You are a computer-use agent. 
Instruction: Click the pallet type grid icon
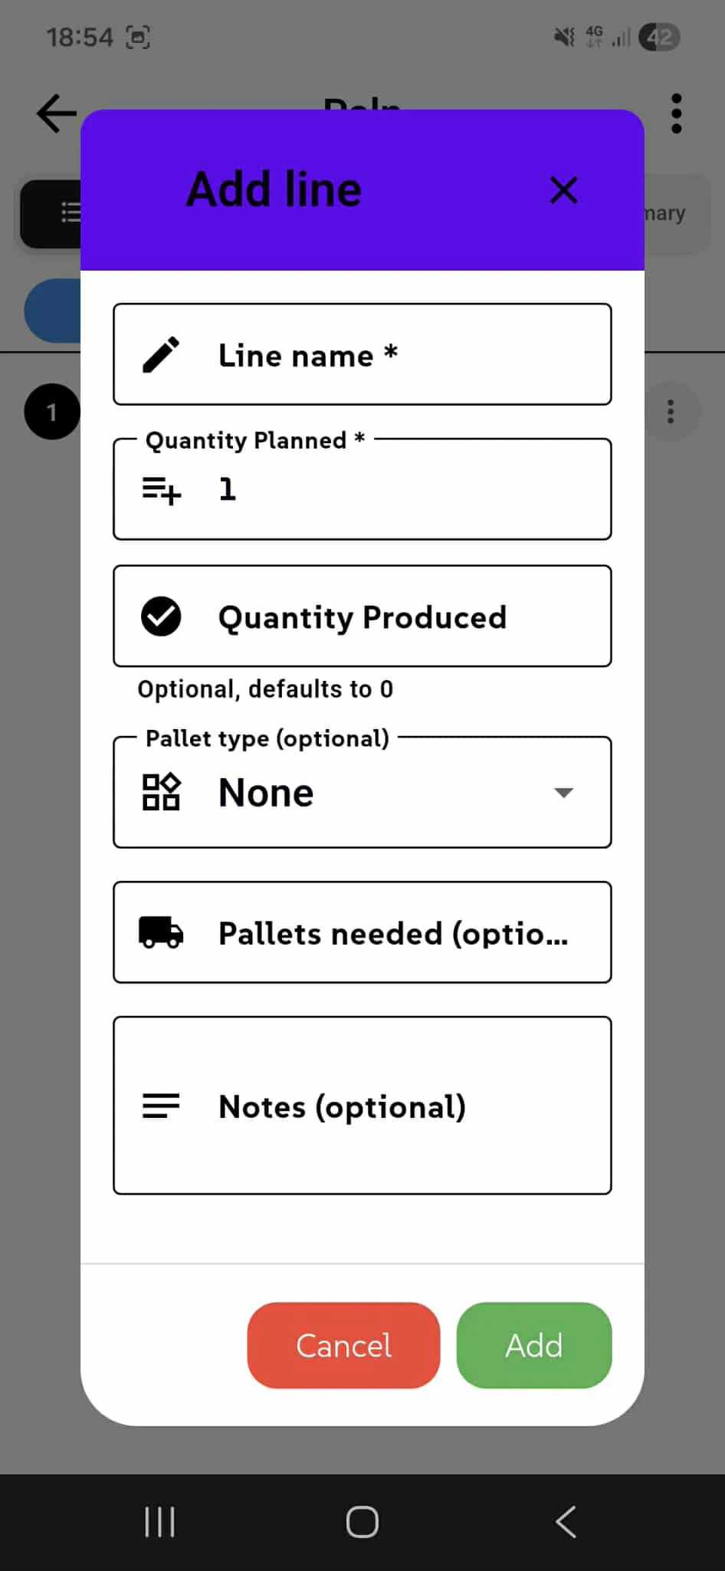[162, 793]
